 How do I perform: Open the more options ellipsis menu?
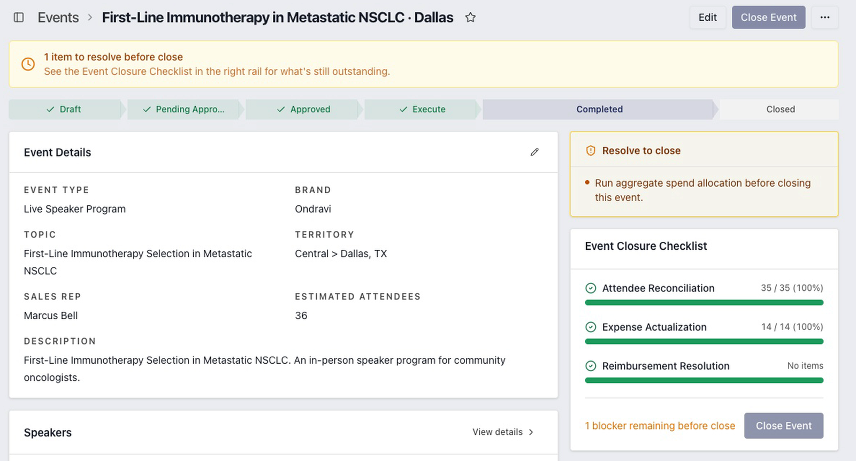(x=824, y=18)
